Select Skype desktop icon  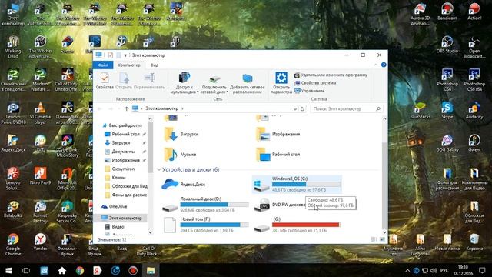(447, 110)
